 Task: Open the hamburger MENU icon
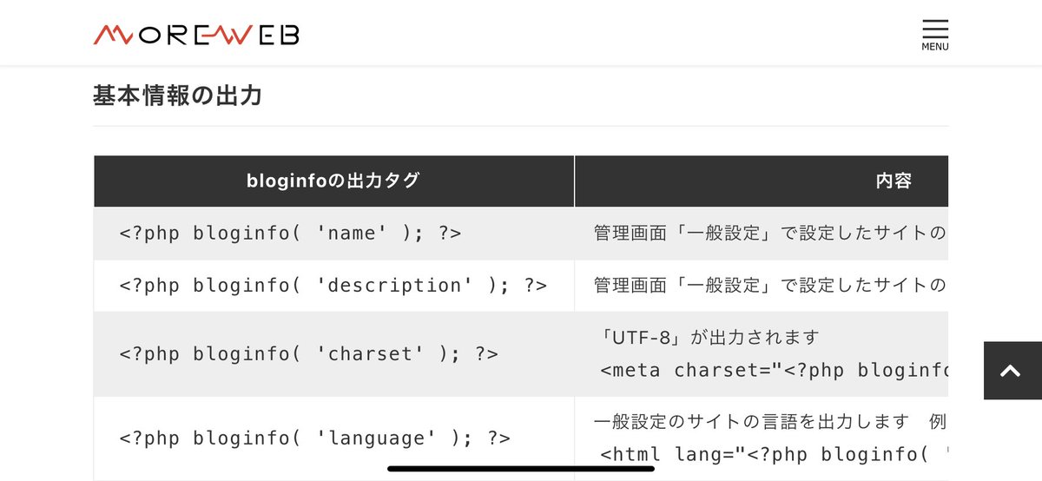pyautogui.click(x=934, y=35)
